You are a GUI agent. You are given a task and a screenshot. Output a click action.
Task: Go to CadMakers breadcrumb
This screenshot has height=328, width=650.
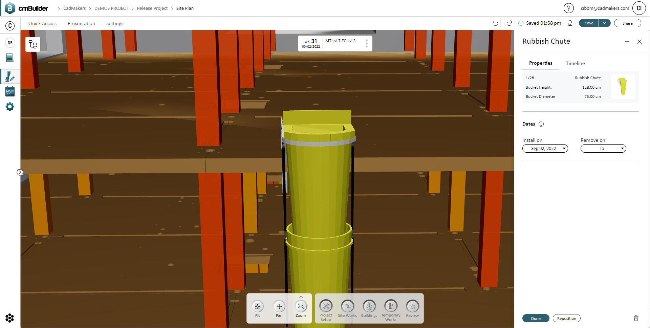point(74,8)
